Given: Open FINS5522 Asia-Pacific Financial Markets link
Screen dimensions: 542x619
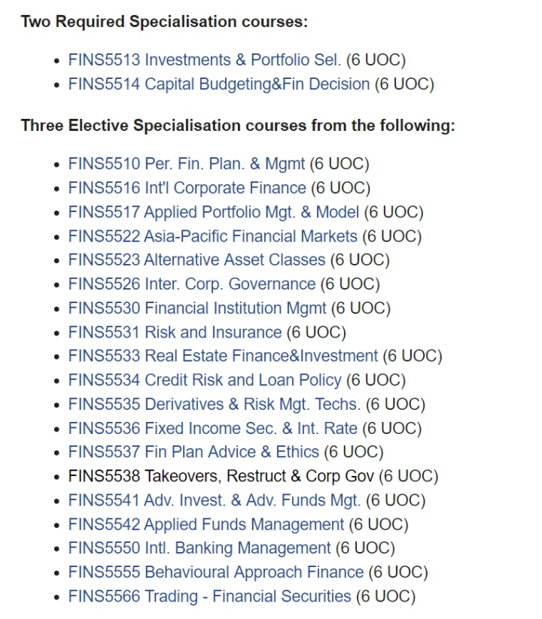Looking at the screenshot, I should 212,236.
